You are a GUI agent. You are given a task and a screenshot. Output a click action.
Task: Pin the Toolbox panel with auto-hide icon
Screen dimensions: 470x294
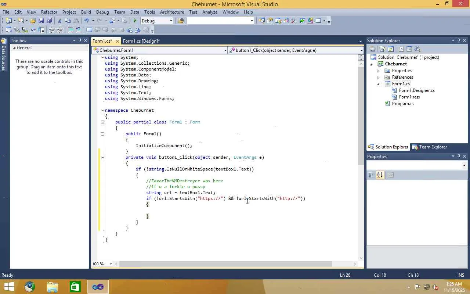click(x=80, y=41)
